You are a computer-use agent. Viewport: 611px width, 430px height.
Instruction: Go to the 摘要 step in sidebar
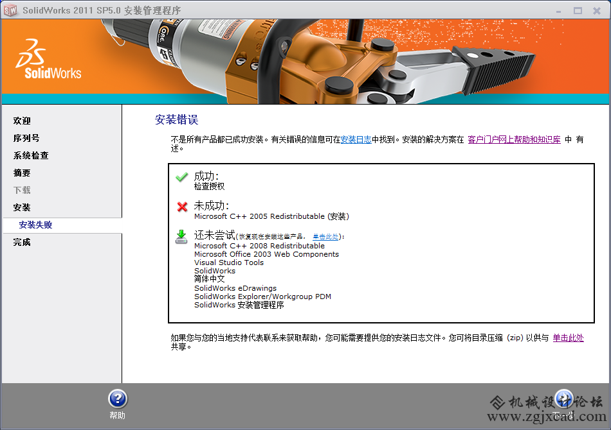coord(22,173)
